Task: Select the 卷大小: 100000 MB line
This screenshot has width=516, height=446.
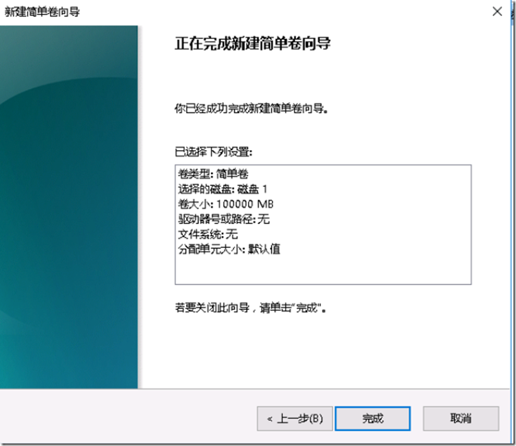Action: pyautogui.click(x=225, y=204)
